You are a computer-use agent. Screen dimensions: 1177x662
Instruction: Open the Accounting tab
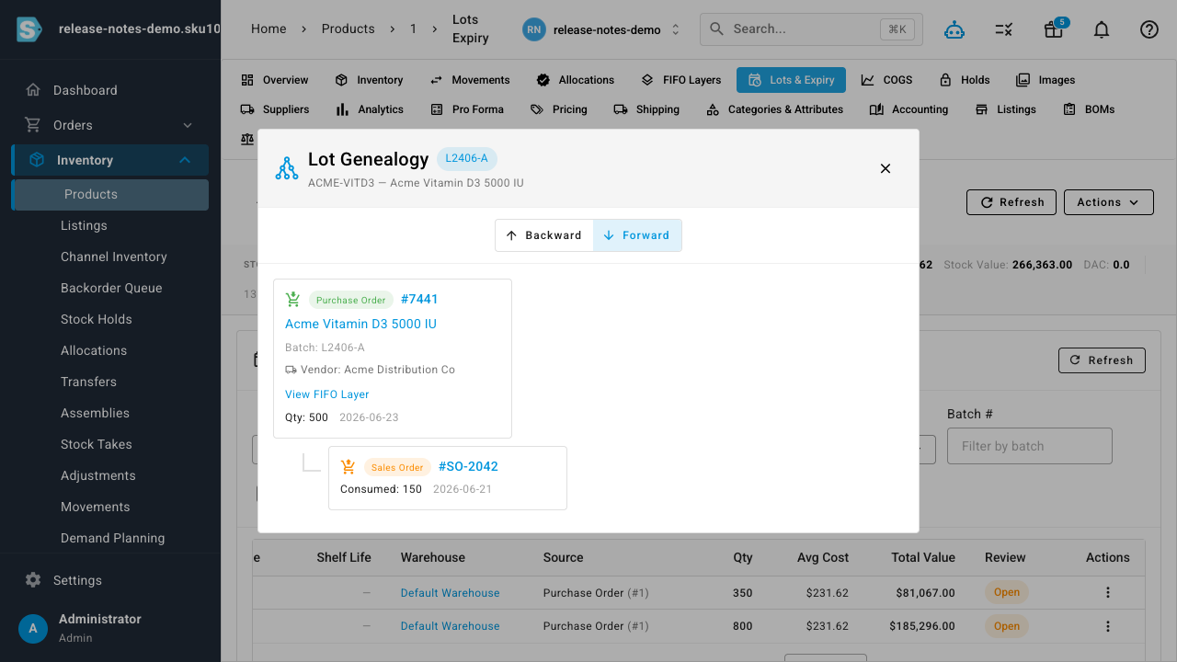[908, 109]
